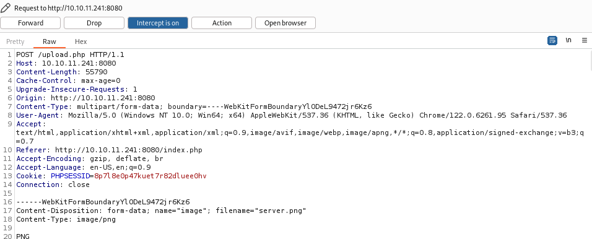Click the Upgrade-Insecure-Requests header line
Screen dimensions: 592x239
click(77, 90)
